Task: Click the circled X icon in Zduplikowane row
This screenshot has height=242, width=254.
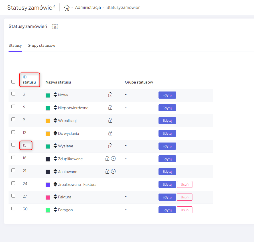Action: coord(113,159)
